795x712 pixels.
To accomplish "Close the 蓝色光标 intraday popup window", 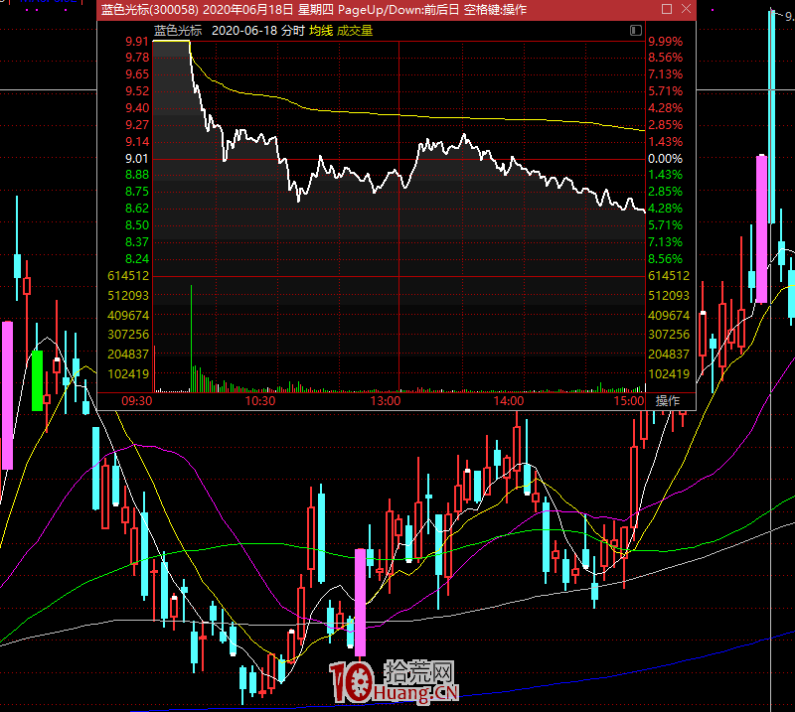I will (686, 9).
